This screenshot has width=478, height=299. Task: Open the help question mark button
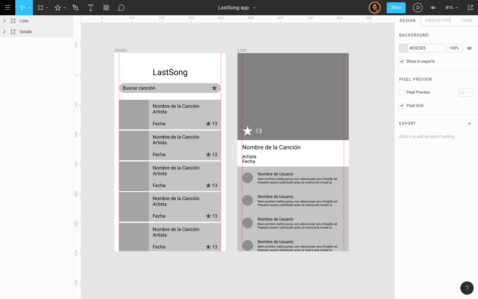pyautogui.click(x=467, y=288)
